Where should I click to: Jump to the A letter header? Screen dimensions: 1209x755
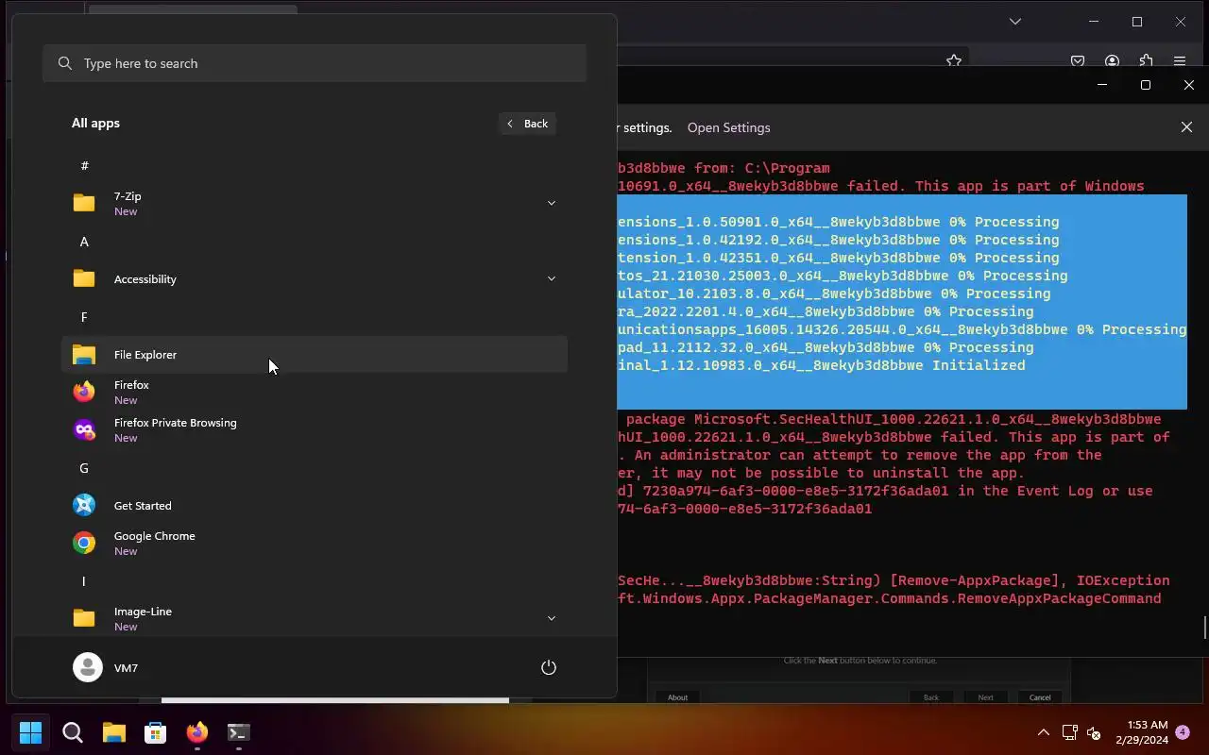pos(84,242)
